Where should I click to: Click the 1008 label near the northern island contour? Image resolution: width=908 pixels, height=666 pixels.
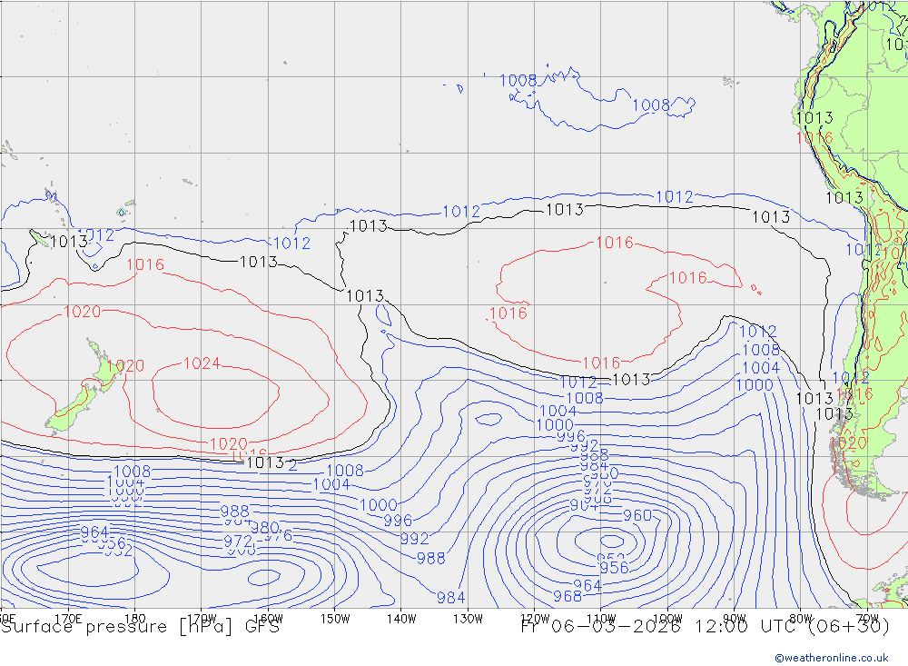(x=518, y=80)
